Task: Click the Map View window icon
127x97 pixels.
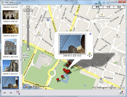Action: coord(3,2)
